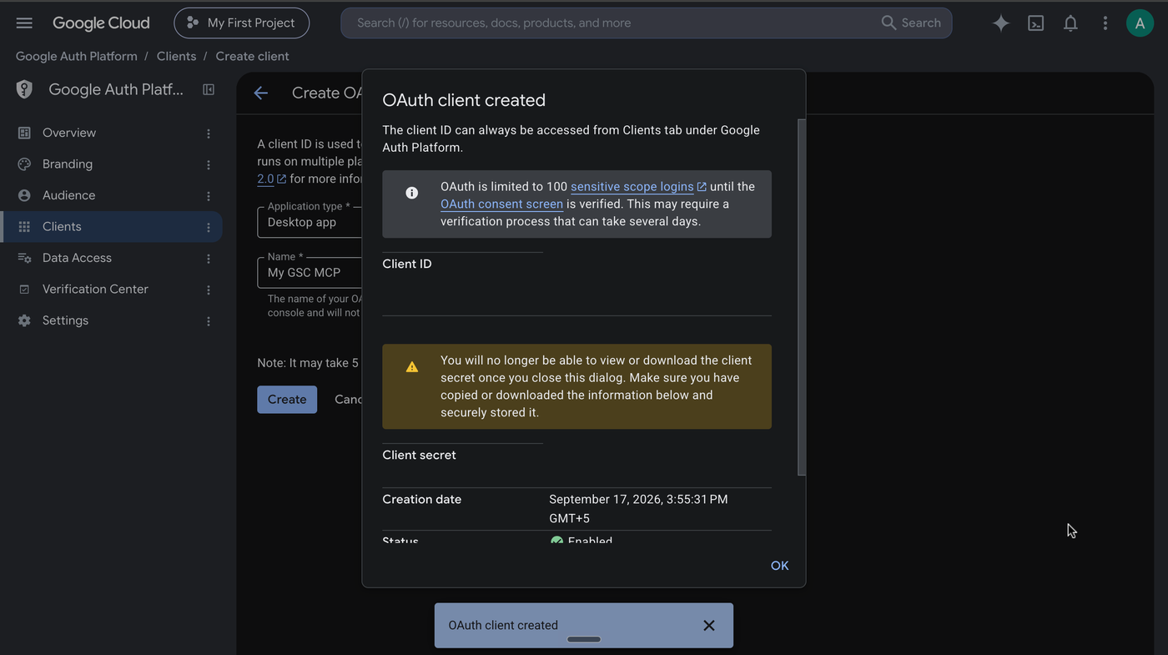Open more options next to Settings

click(x=209, y=321)
